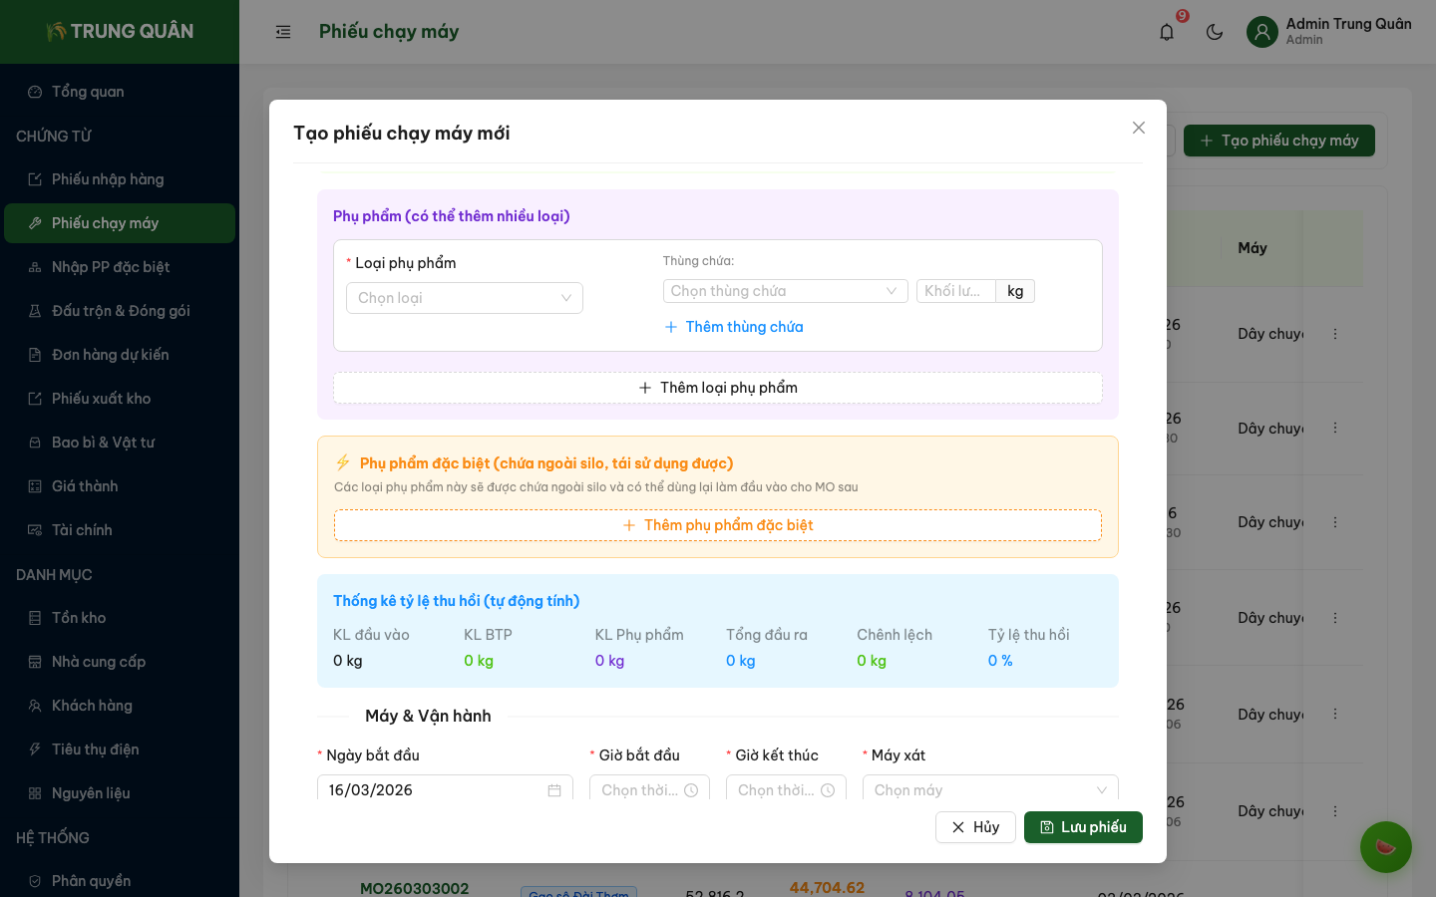The height and width of the screenshot is (897, 1436).
Task: Click the floating watermelon icon button
Action: point(1385,847)
